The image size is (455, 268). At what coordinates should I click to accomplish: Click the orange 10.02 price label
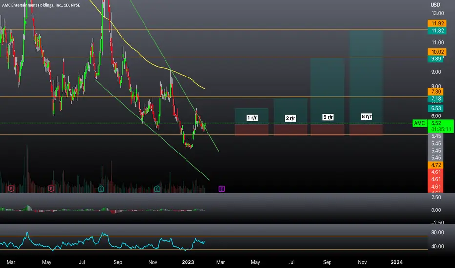click(x=437, y=52)
